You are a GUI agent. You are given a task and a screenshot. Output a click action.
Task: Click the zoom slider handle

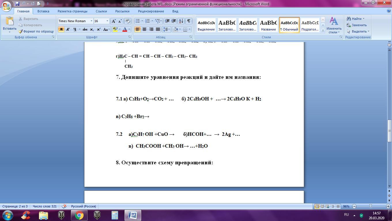point(371,206)
